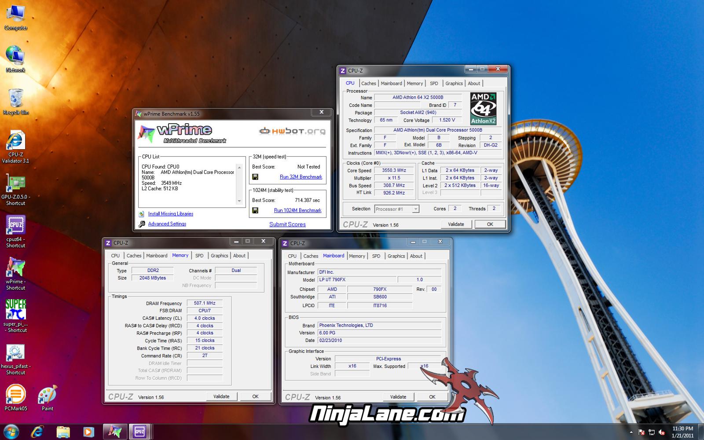This screenshot has height=440, width=704.
Task: Launch CPU-Z Validator 3.1 shortcut
Action: pyautogui.click(x=15, y=147)
